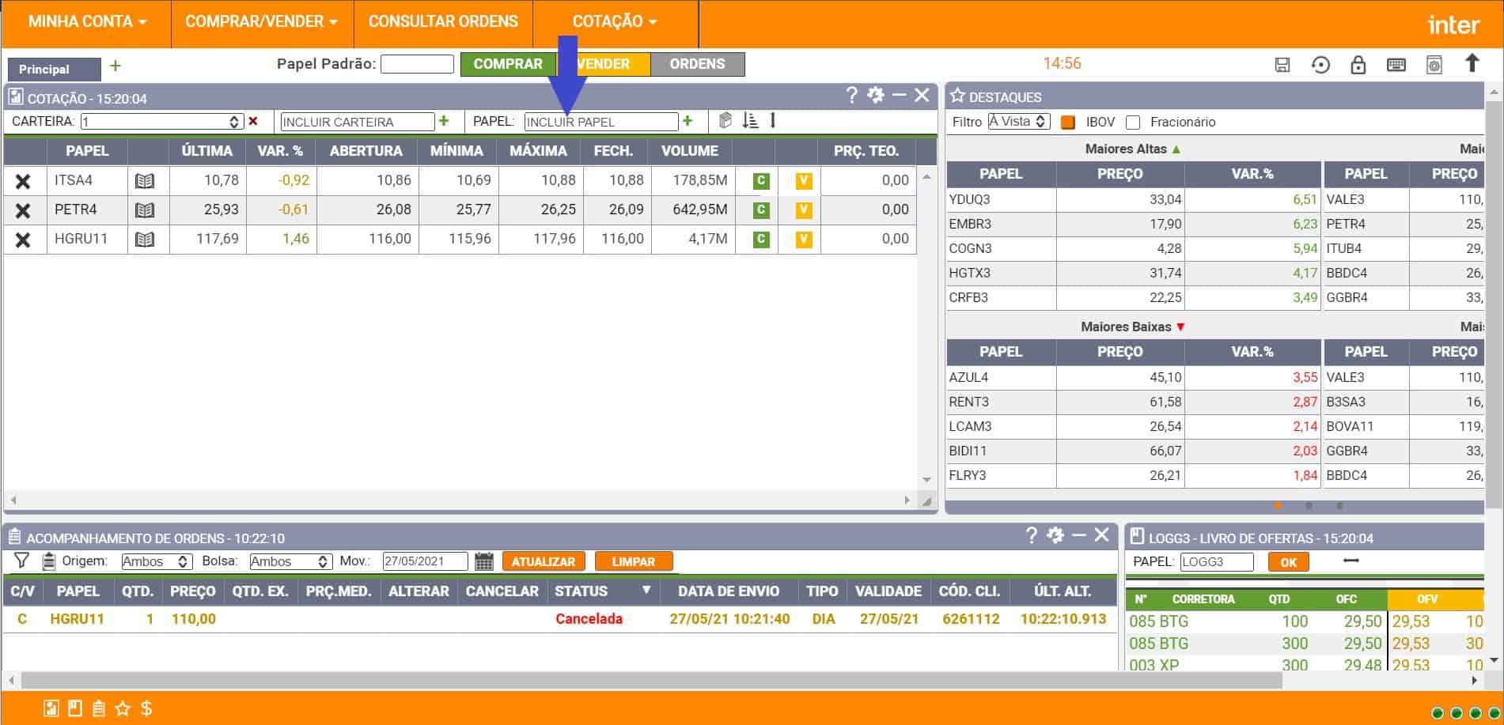Click the dollar sign icon in bottom bar

[x=146, y=708]
